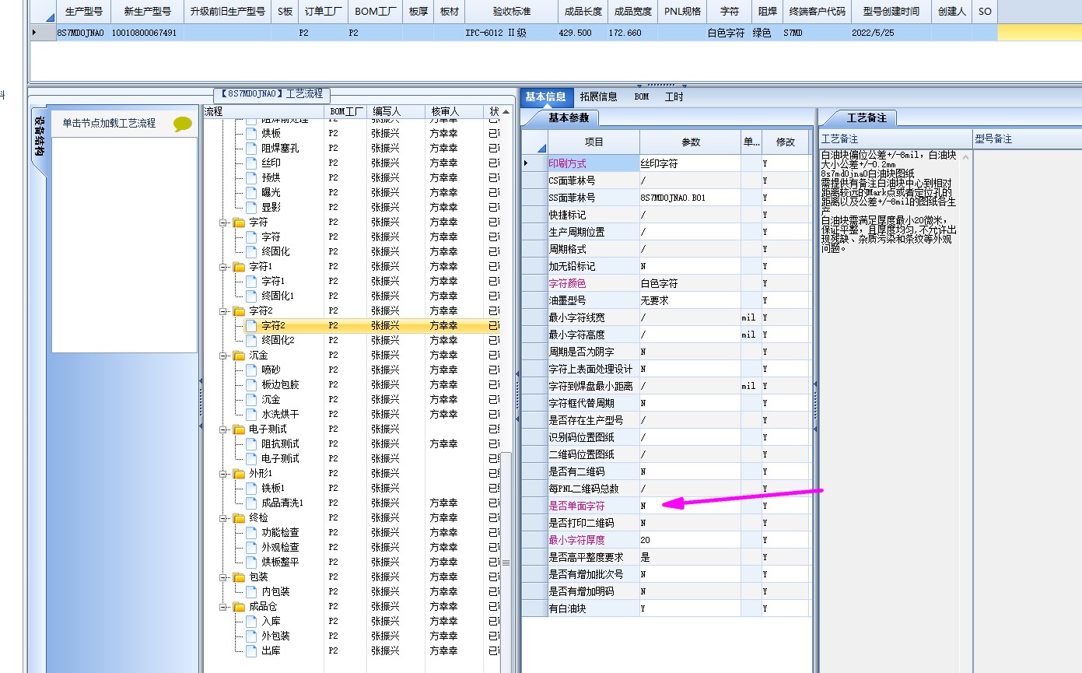Click the document icon beside 烘板
The image size is (1082, 673).
pyautogui.click(x=251, y=134)
